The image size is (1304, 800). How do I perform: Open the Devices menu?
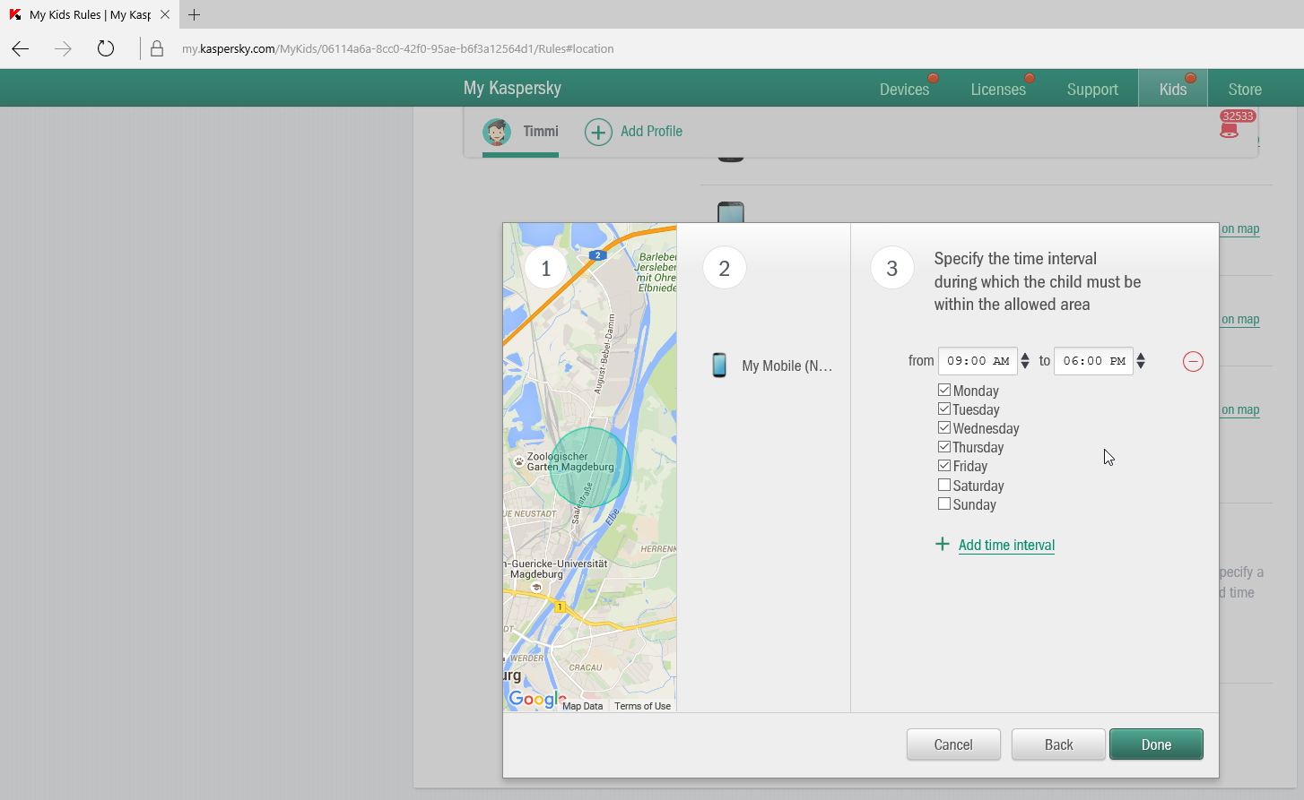[904, 90]
